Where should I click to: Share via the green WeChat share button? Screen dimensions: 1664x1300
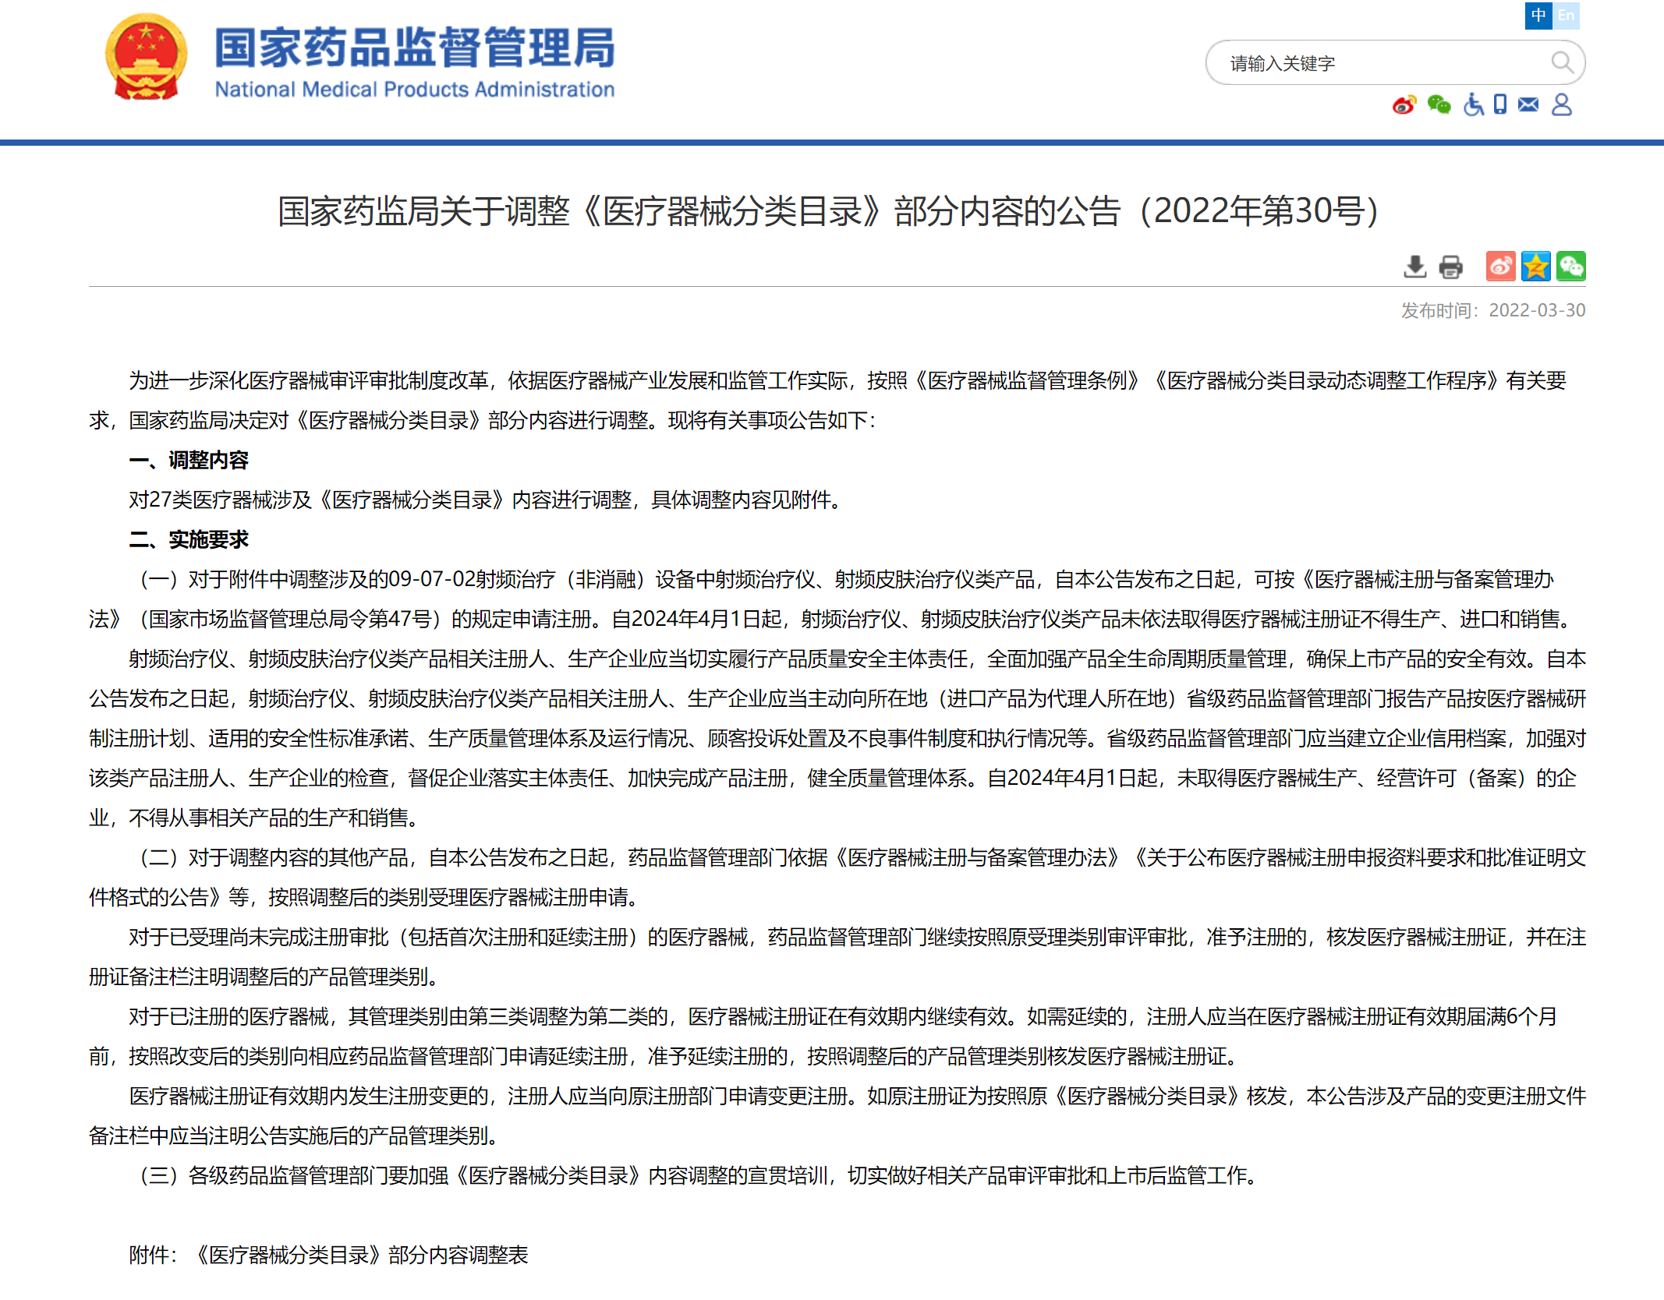click(1570, 267)
